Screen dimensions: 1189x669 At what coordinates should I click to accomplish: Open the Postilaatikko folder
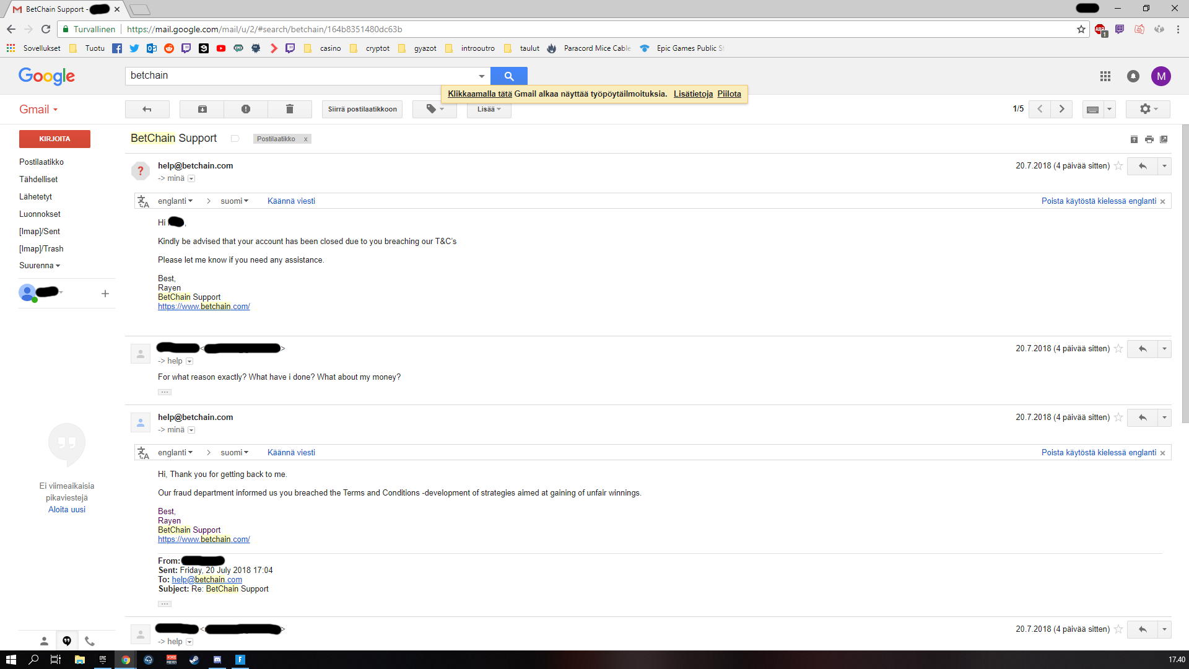coord(41,162)
